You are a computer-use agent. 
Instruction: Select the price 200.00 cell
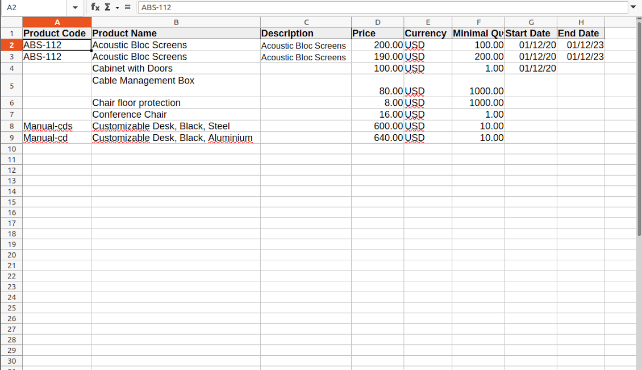point(377,45)
